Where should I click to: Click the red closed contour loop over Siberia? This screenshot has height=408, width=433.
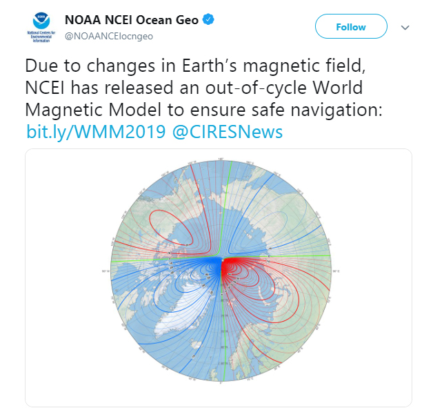171,227
